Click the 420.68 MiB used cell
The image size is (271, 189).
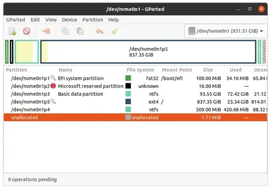pos(236,109)
